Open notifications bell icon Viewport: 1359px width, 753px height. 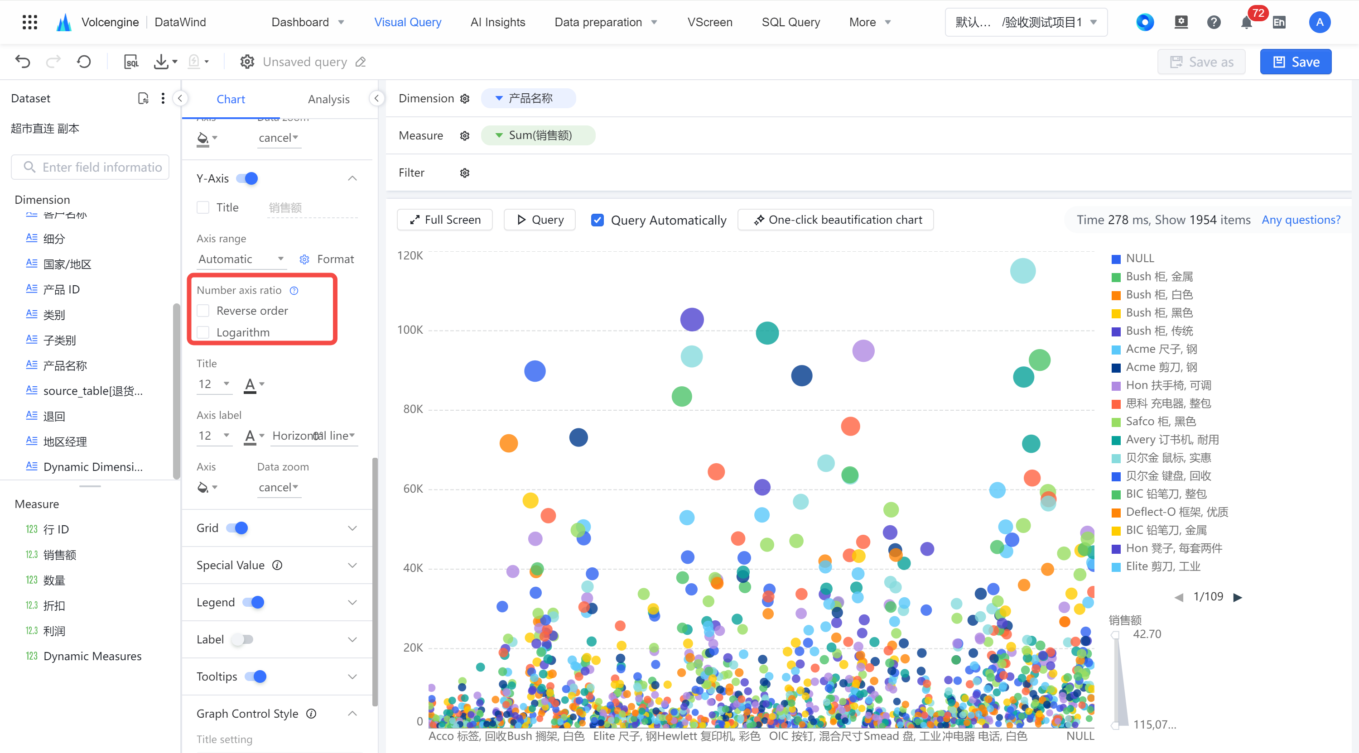(1246, 22)
